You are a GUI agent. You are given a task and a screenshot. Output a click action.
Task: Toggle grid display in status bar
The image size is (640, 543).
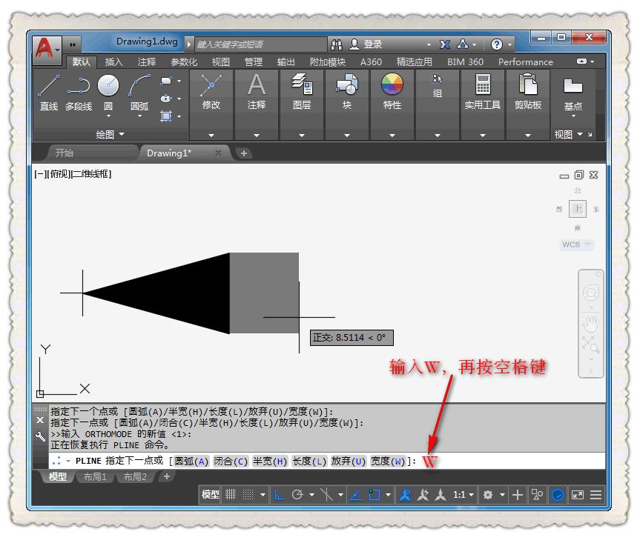(x=231, y=495)
